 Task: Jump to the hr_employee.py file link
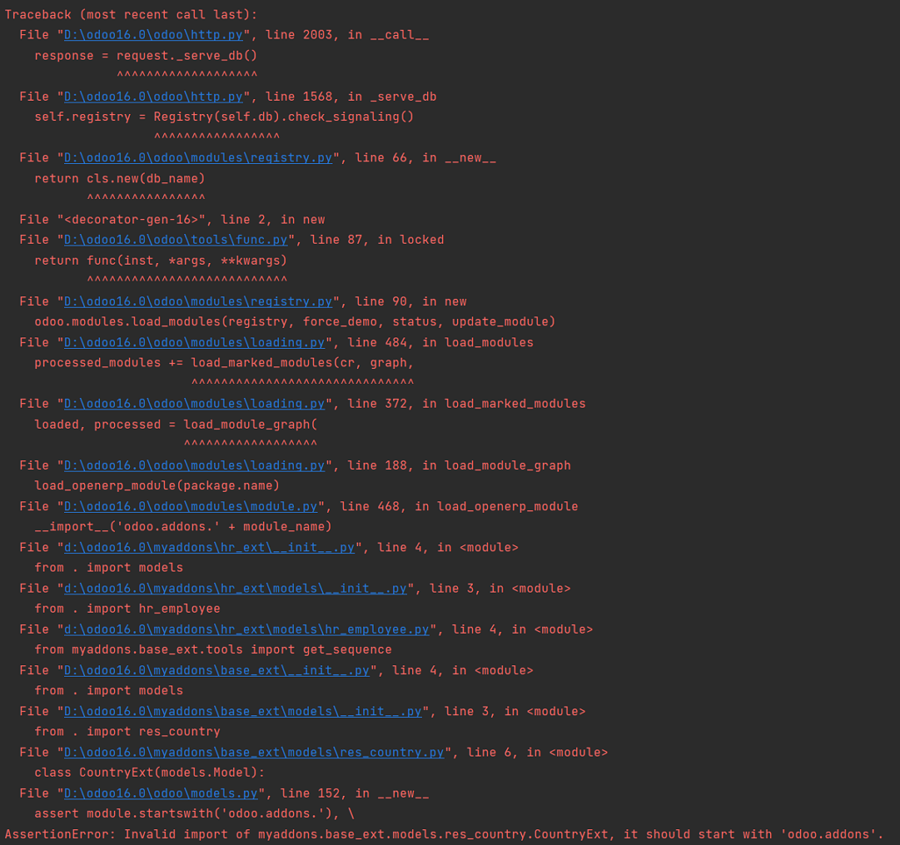pyautogui.click(x=246, y=630)
